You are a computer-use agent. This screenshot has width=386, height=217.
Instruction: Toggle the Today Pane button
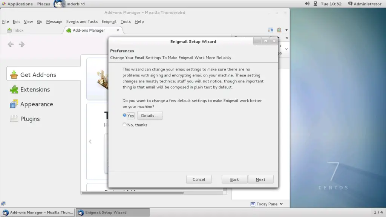click(267, 204)
